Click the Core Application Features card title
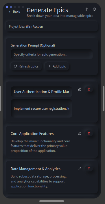The width and height of the screenshot is (105, 204). coord(32,134)
